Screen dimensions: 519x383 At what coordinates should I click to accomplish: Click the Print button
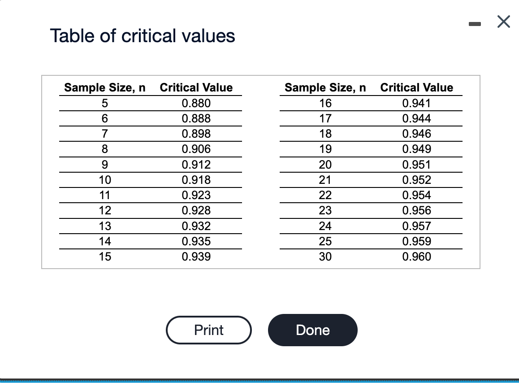208,330
